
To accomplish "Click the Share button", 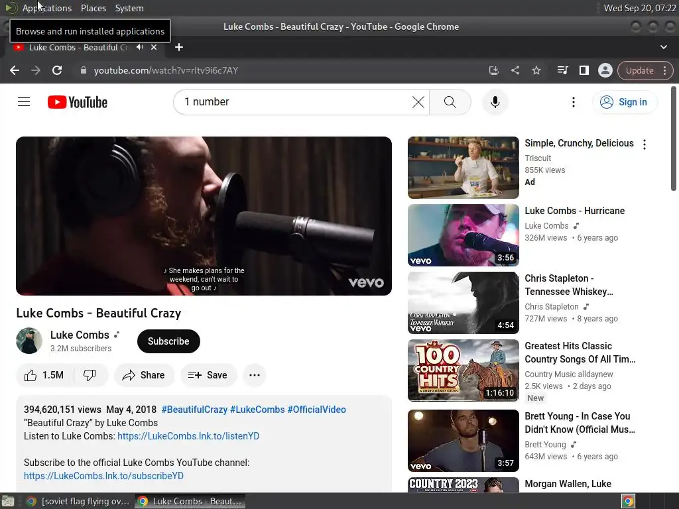I will 144,375.
